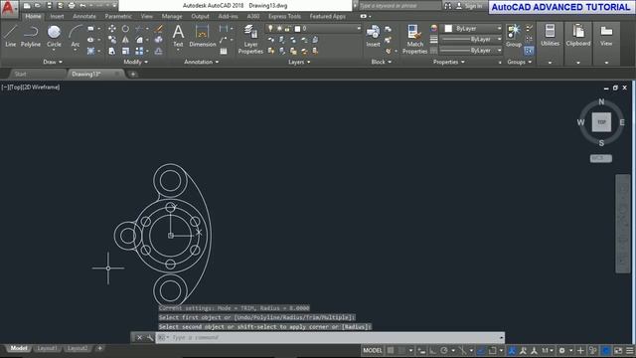Image resolution: width=636 pixels, height=358 pixels.
Task: Click the Erase tool icon
Action: (159, 29)
